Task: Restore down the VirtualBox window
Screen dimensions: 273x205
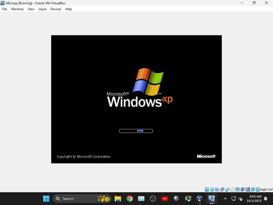Action: click(254, 3)
